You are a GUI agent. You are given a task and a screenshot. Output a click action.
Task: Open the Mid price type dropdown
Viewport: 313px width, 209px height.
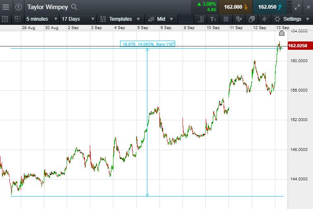(165, 19)
